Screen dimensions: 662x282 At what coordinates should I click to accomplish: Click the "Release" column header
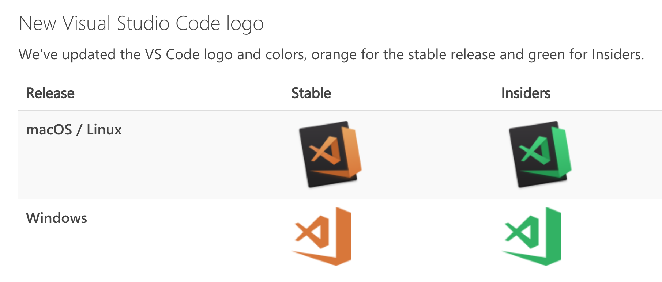pos(50,93)
